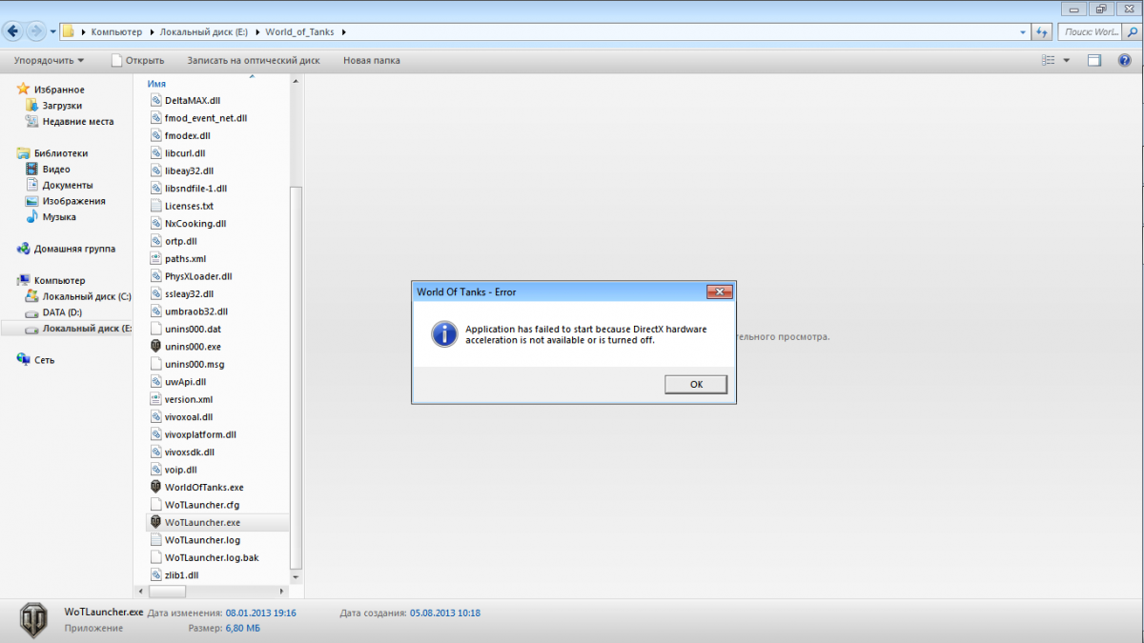Open Локальный диск (C:) in the navigation pane
The width and height of the screenshot is (1144, 643).
[79, 296]
